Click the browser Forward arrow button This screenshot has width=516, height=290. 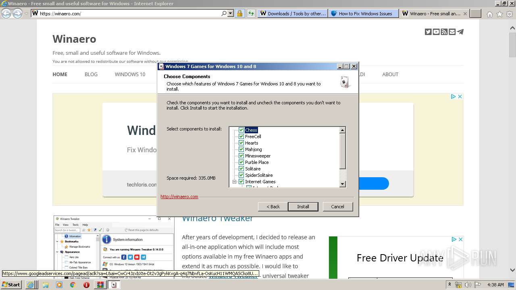point(17,13)
